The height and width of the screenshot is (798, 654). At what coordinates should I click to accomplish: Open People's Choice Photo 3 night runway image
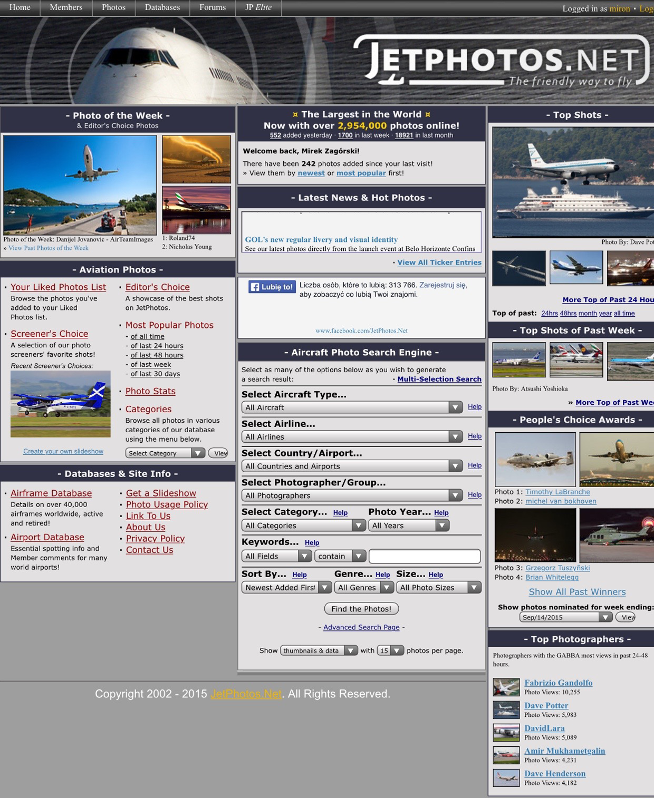click(x=535, y=535)
